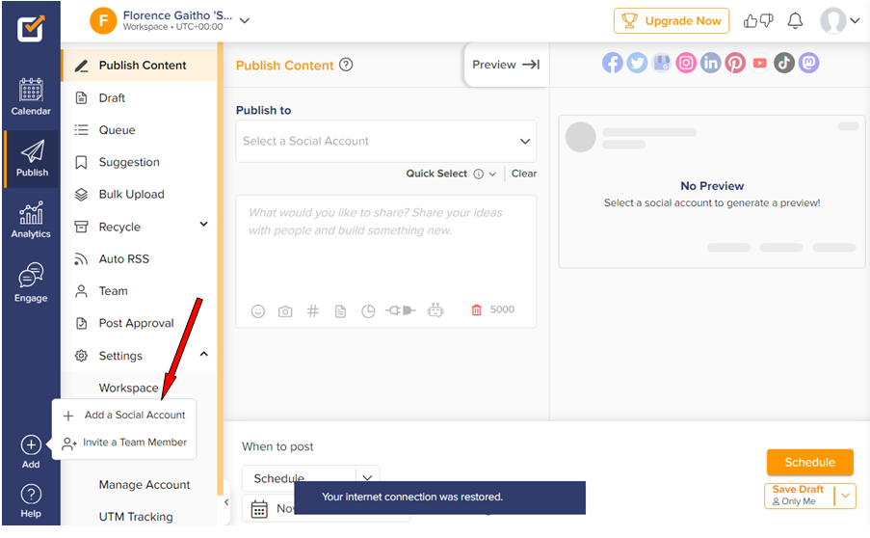Open the Calendar view in the sidebar
The image size is (870, 538).
pos(31,96)
